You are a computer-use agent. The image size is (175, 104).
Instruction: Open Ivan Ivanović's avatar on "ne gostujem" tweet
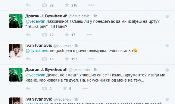(16, 50)
